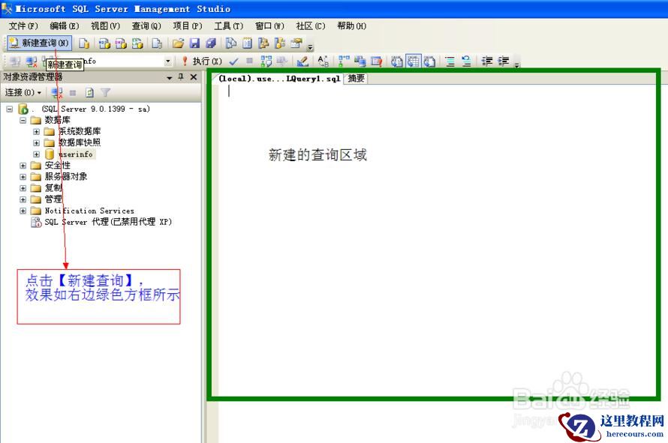The height and width of the screenshot is (443, 668).
Task: Expand the 数据库快照 folder
Action: [x=36, y=143]
